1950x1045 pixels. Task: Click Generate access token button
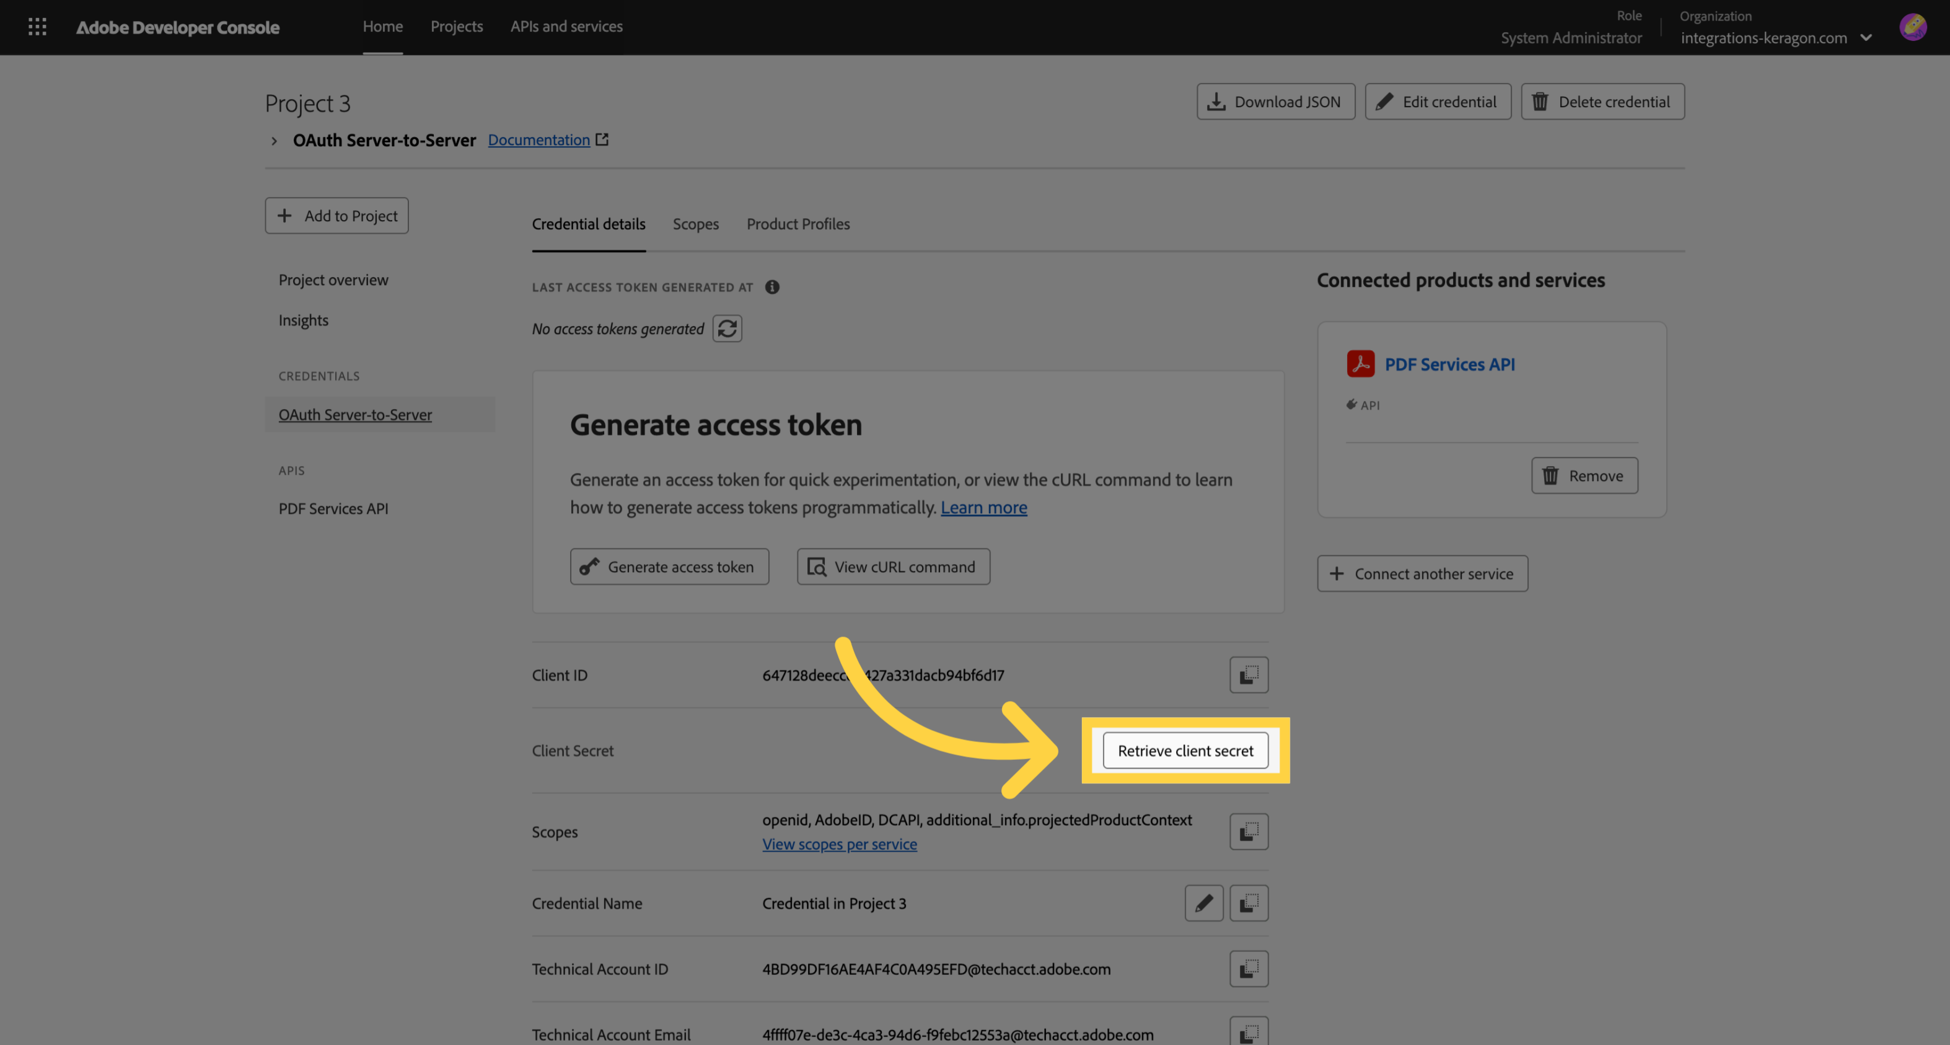click(669, 567)
